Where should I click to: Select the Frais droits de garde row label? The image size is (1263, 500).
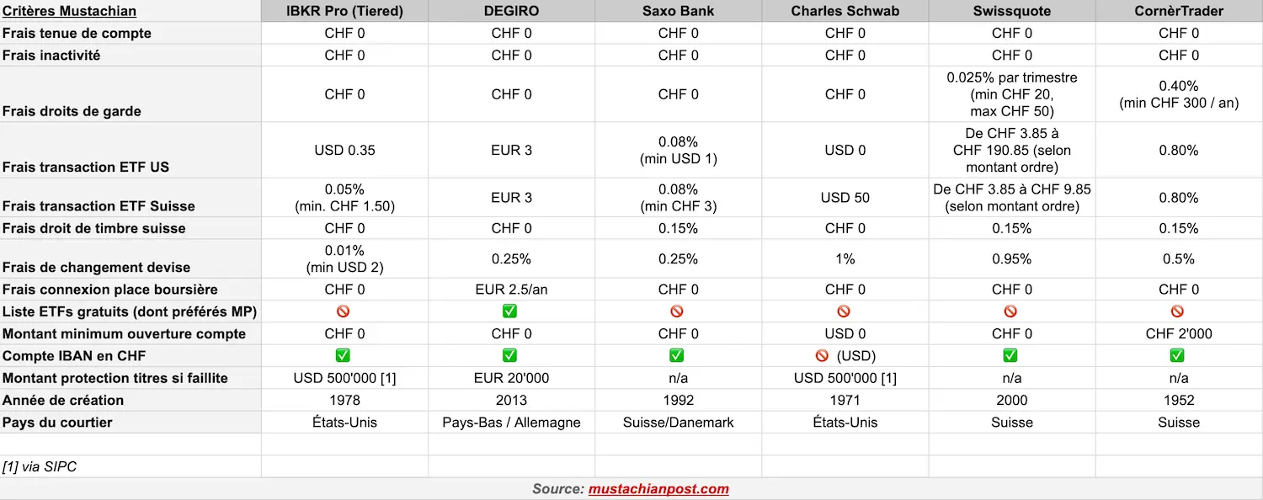click(72, 111)
